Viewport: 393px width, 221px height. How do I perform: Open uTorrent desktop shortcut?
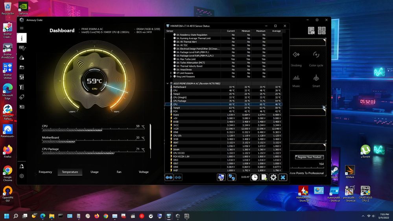coord(365,151)
